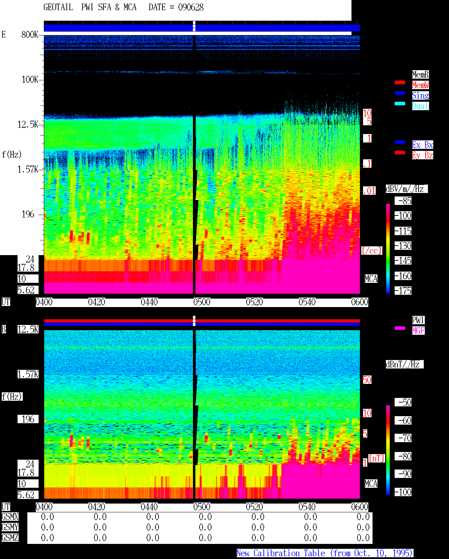
Task: Click the [/cc] density unit label
Action: (x=371, y=251)
